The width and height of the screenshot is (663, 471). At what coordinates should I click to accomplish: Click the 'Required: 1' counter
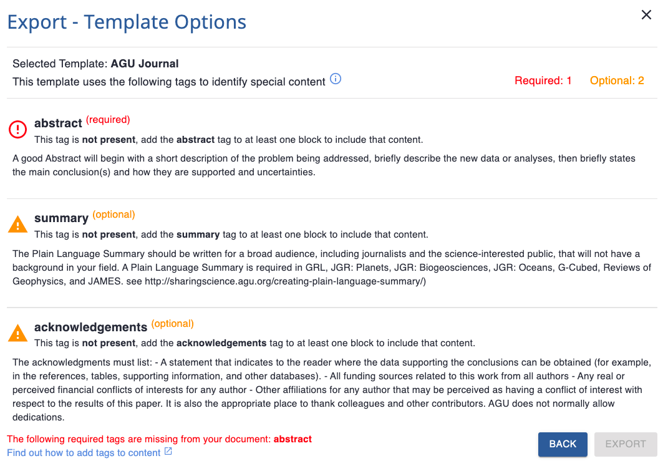click(543, 80)
